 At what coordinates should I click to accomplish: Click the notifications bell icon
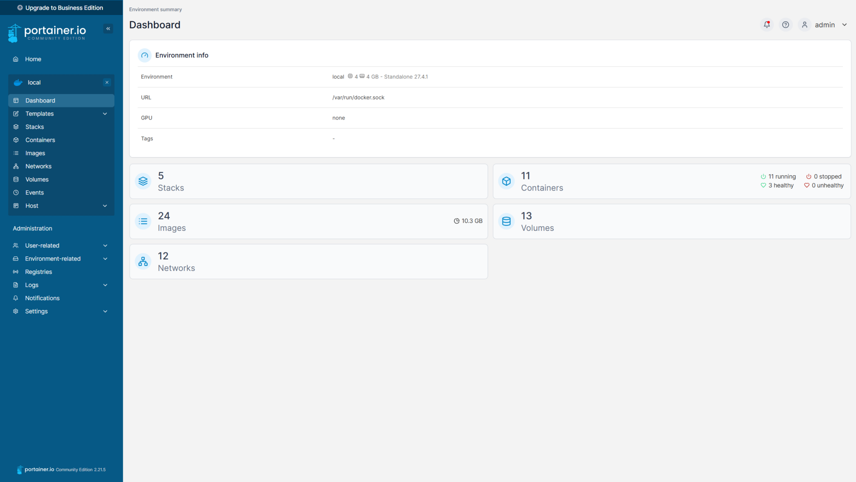pos(767,25)
